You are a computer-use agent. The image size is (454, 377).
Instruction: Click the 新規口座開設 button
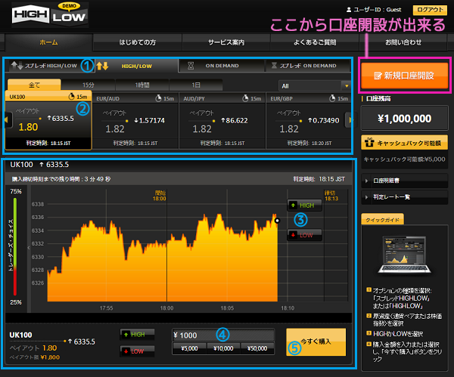405,76
